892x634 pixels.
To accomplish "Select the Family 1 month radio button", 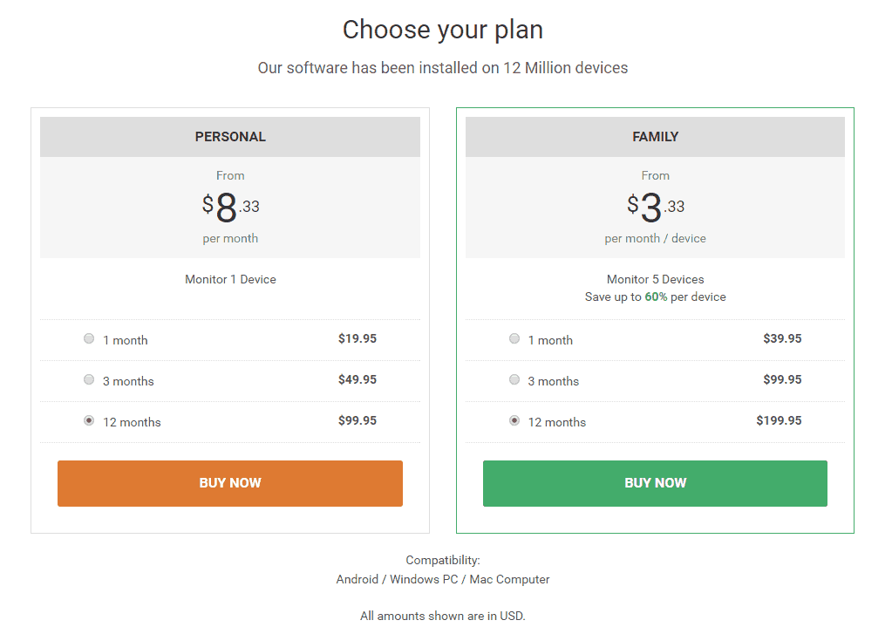I will pos(514,338).
